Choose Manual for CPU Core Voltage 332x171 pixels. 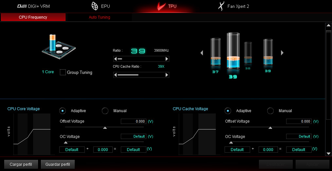105,111
